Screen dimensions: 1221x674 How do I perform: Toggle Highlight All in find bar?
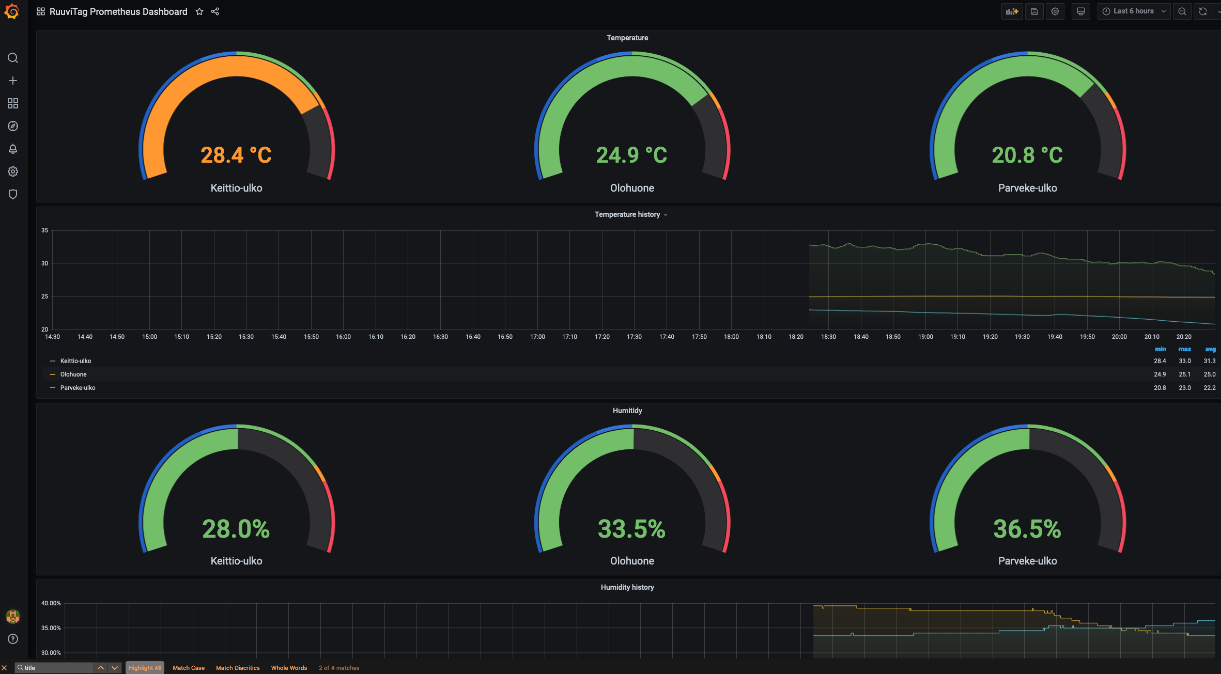[145, 668]
